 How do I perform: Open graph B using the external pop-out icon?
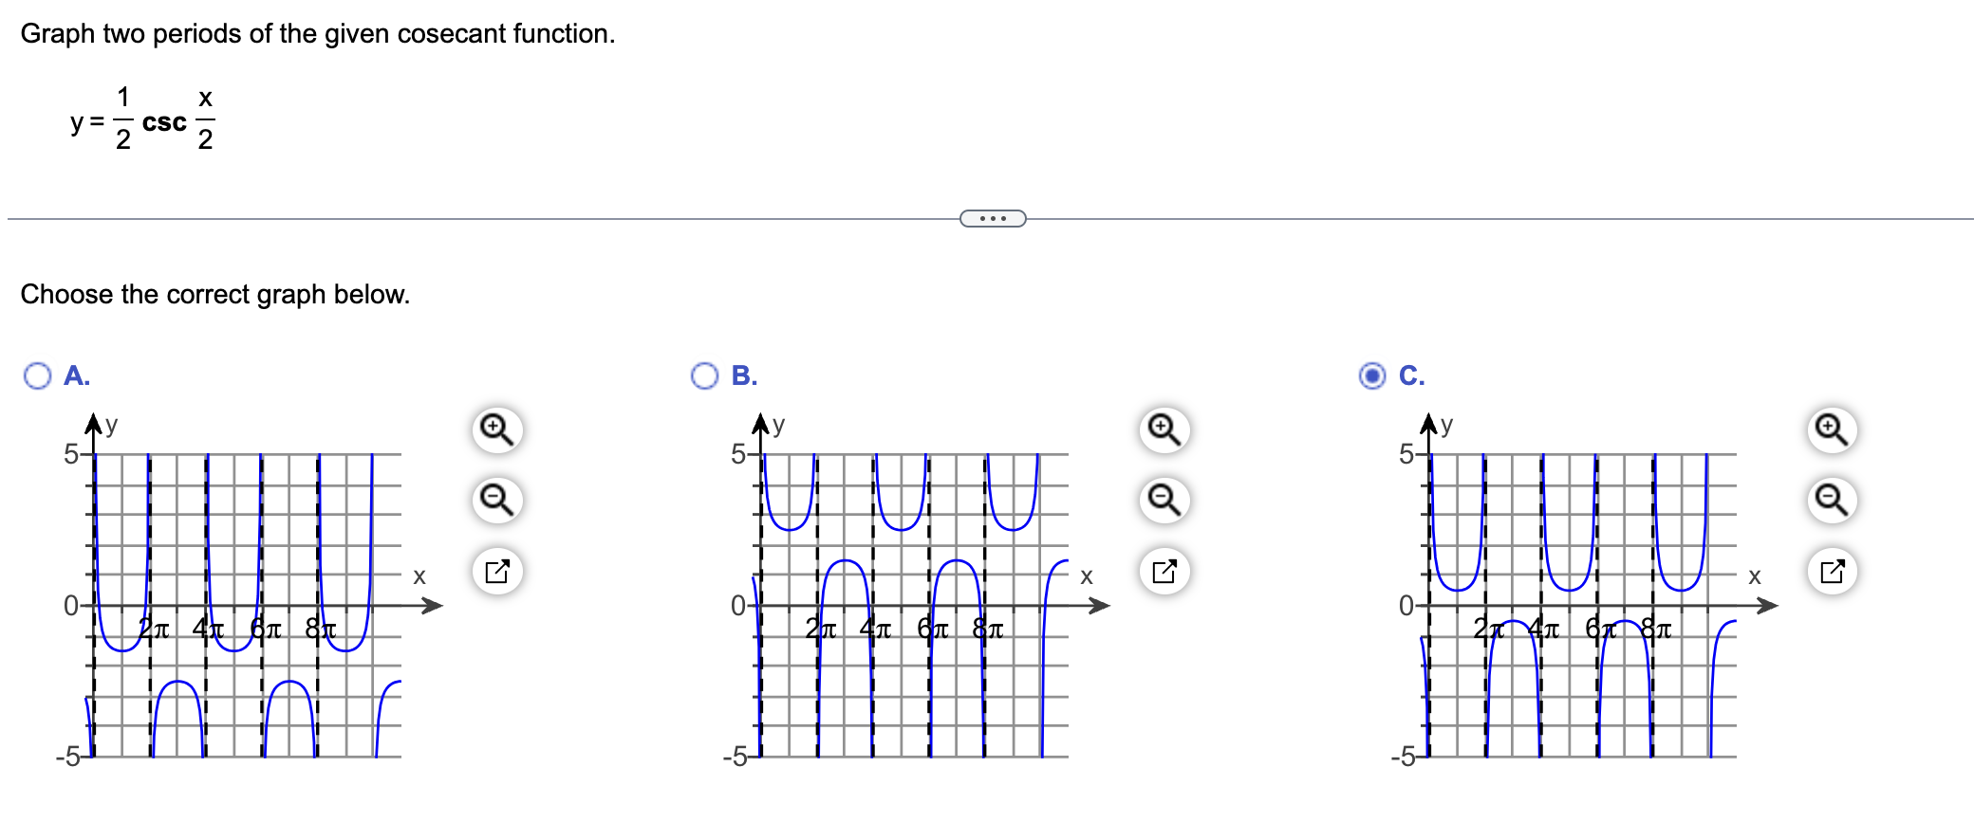click(x=1164, y=572)
